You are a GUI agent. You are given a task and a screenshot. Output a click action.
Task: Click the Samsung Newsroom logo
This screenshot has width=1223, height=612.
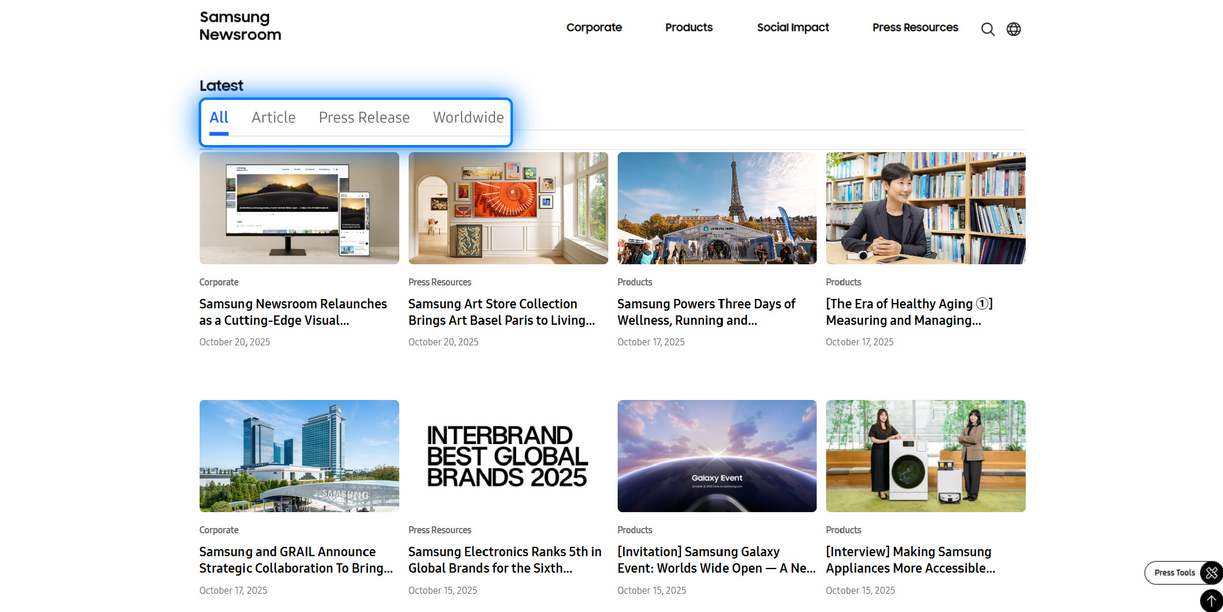[240, 26]
